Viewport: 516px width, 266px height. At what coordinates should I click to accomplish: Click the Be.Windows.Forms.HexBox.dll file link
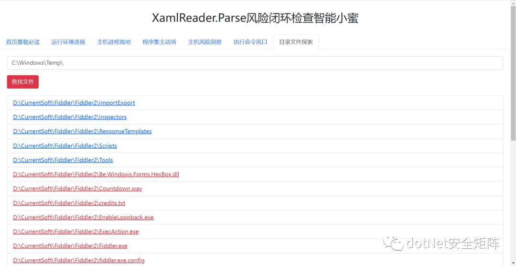96,174
